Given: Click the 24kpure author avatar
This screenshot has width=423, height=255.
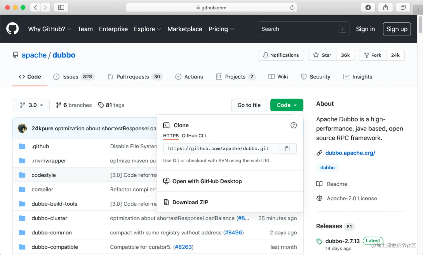Looking at the screenshot, I should pyautogui.click(x=22, y=128).
